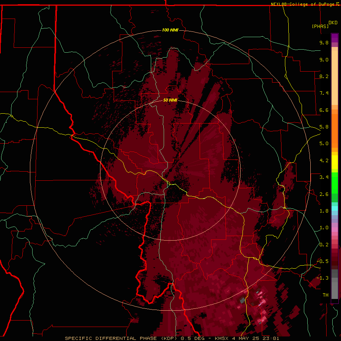
Task: Click the 9.8 legend value
Action: click(x=324, y=42)
